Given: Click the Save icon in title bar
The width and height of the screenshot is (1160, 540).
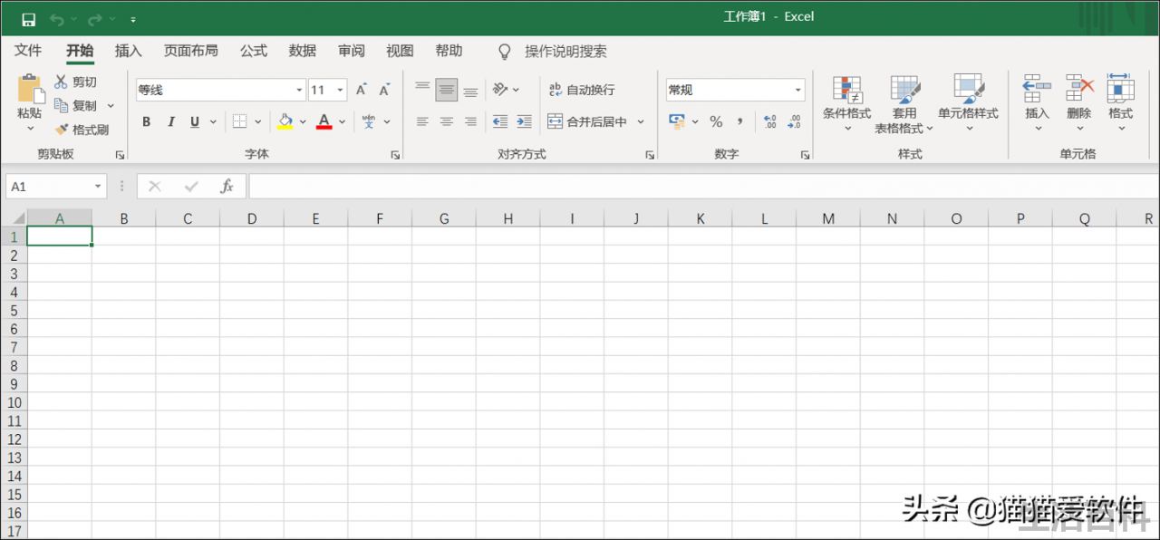Looking at the screenshot, I should [x=29, y=19].
